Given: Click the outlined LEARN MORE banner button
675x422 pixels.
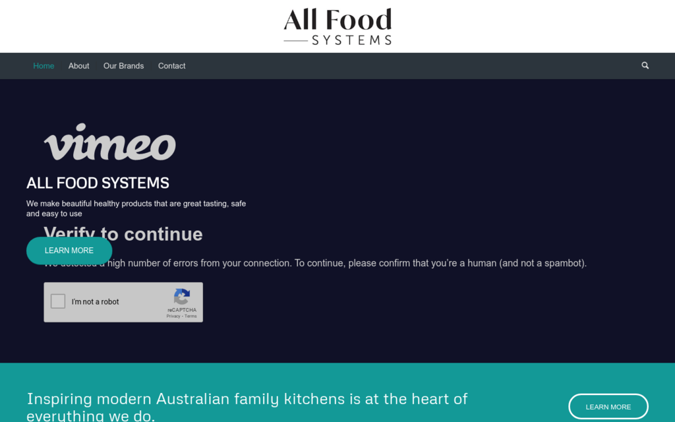Looking at the screenshot, I should (x=608, y=407).
